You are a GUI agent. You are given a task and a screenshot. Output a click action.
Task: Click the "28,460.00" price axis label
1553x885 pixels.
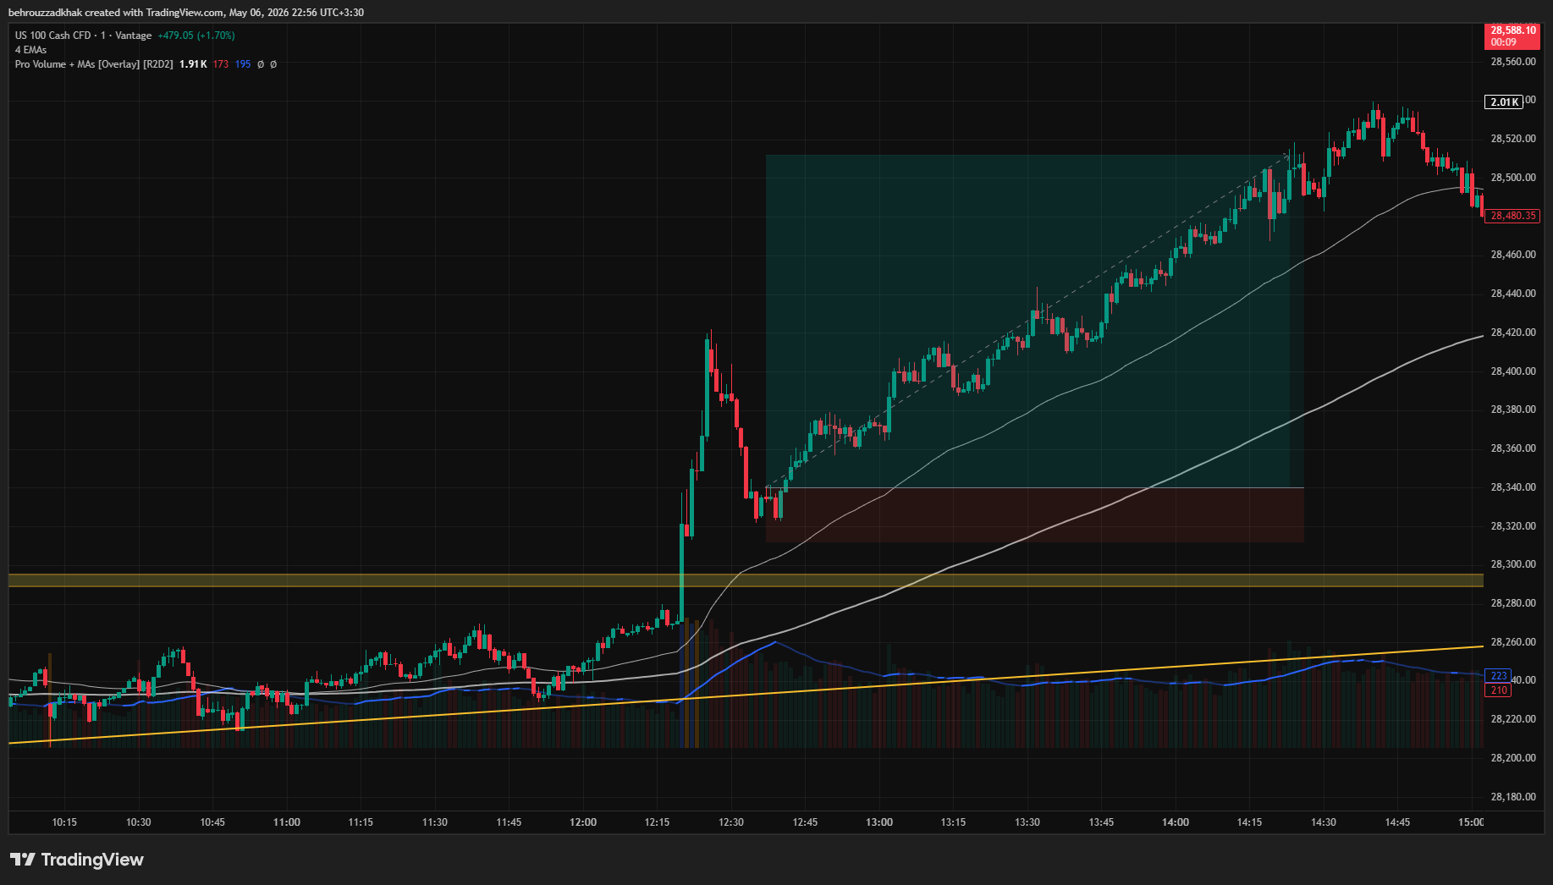click(1513, 255)
